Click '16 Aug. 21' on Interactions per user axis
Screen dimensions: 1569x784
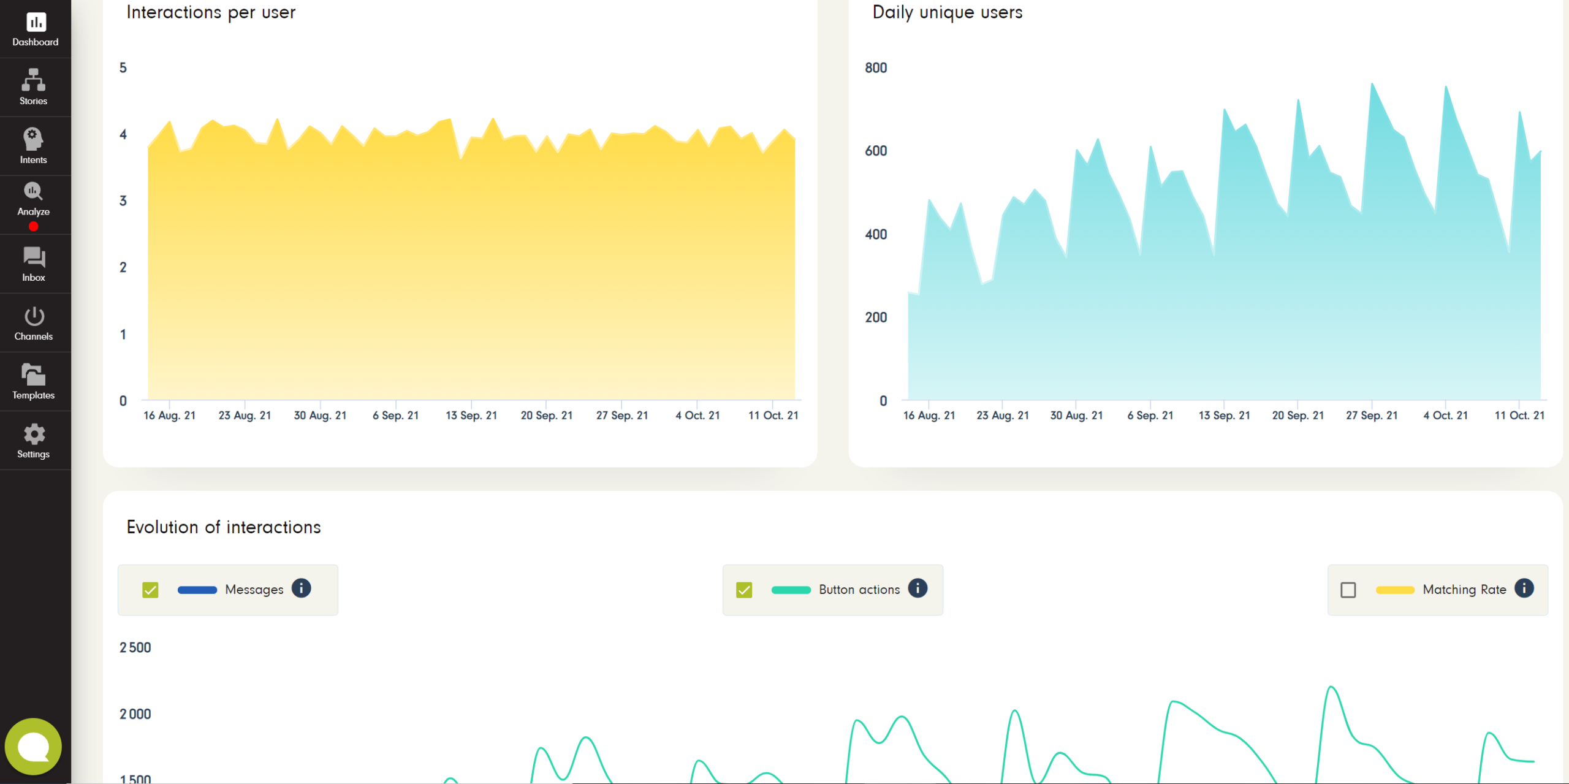(x=169, y=416)
